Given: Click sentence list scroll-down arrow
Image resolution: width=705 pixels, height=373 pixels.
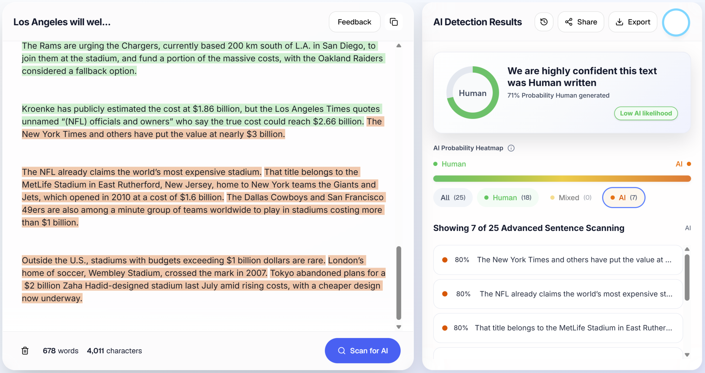Looking at the screenshot, I should pos(687,355).
